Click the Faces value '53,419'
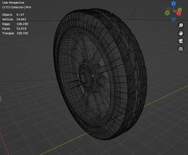The width and height of the screenshot is (188, 155). 21,29
